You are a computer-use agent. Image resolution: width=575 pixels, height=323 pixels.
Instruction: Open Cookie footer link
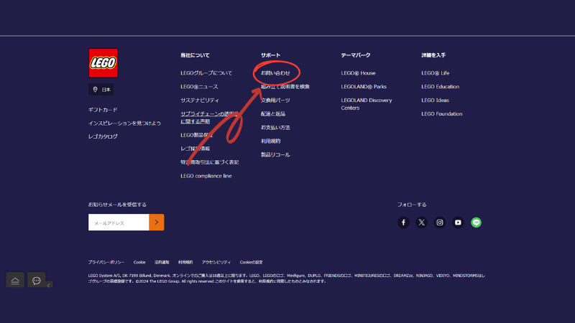coord(139,262)
